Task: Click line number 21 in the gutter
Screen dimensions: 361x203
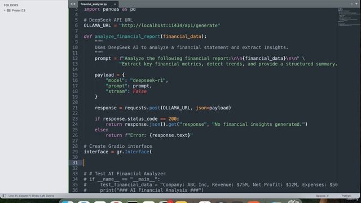Action: tap(75, 108)
